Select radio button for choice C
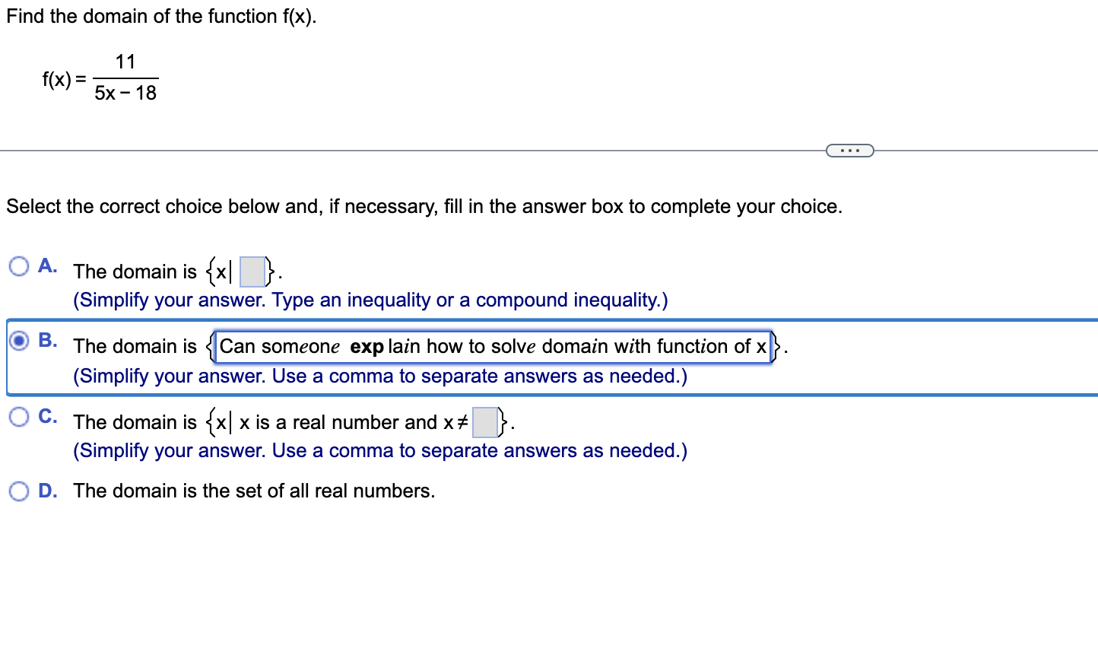The width and height of the screenshot is (1098, 645). tap(18, 417)
